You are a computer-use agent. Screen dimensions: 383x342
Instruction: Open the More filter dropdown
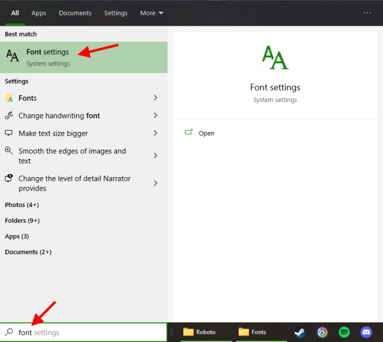(x=151, y=13)
